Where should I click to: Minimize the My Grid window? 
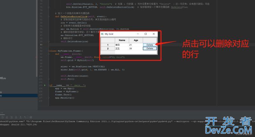coord(138,34)
